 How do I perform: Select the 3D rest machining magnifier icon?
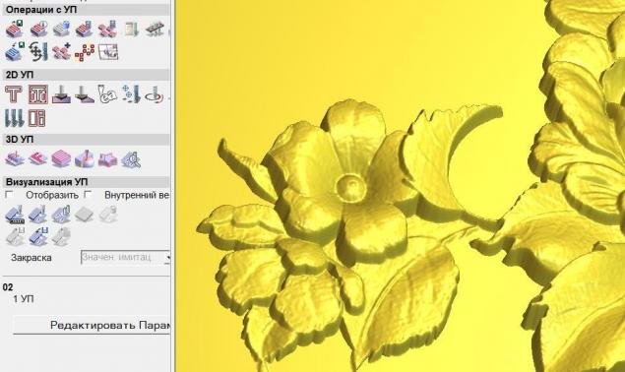[x=131, y=159]
